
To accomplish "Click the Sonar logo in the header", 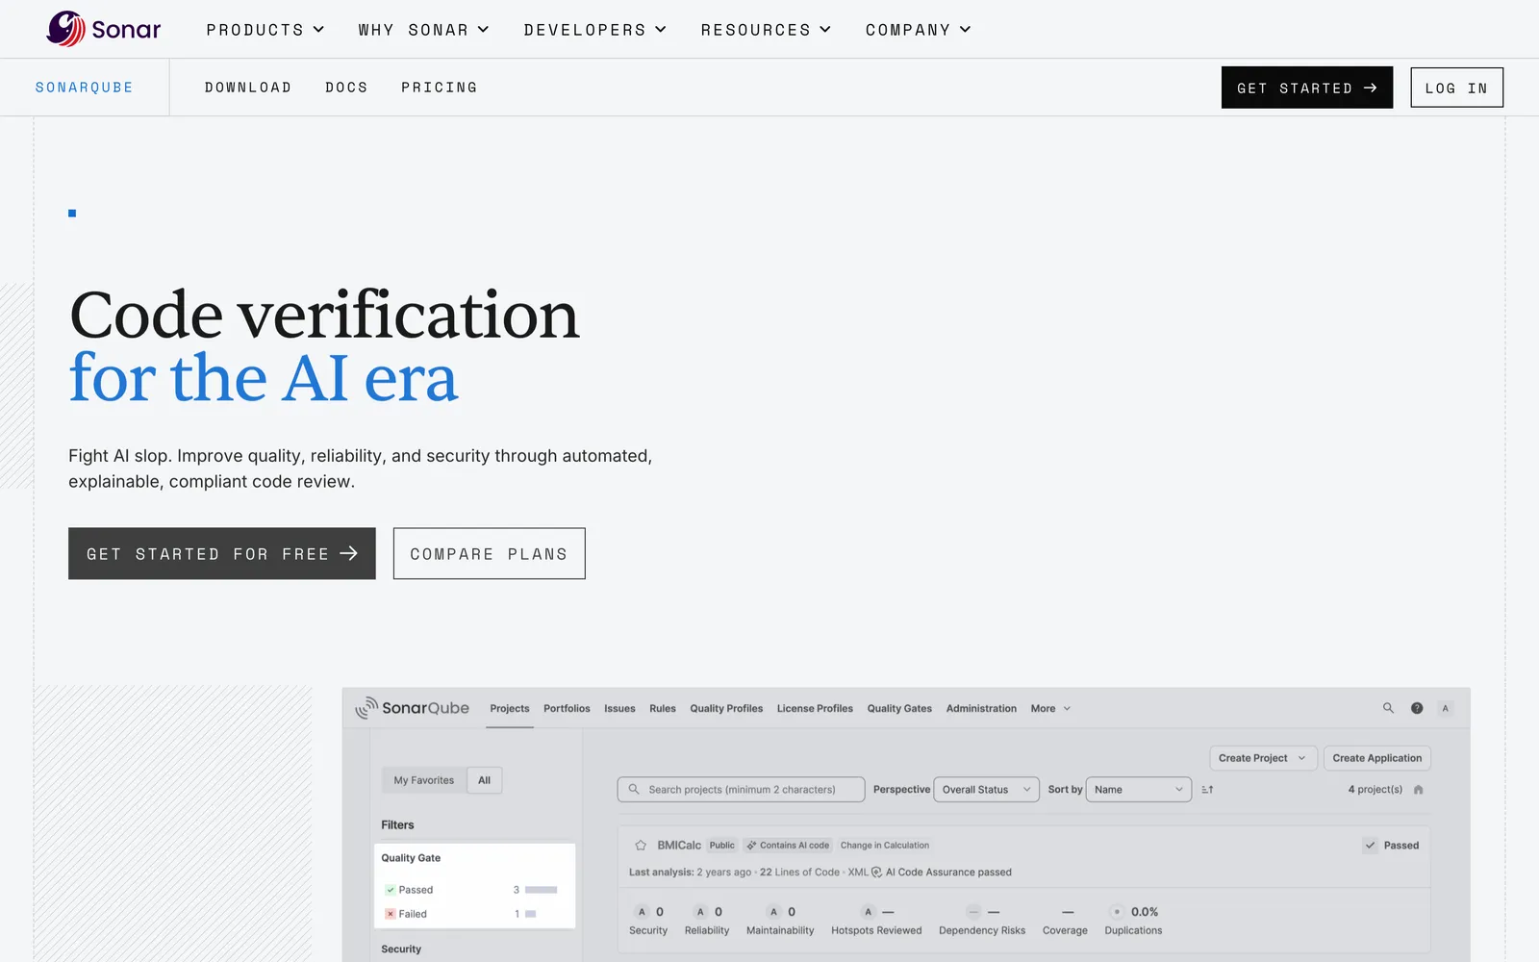I will point(104,29).
